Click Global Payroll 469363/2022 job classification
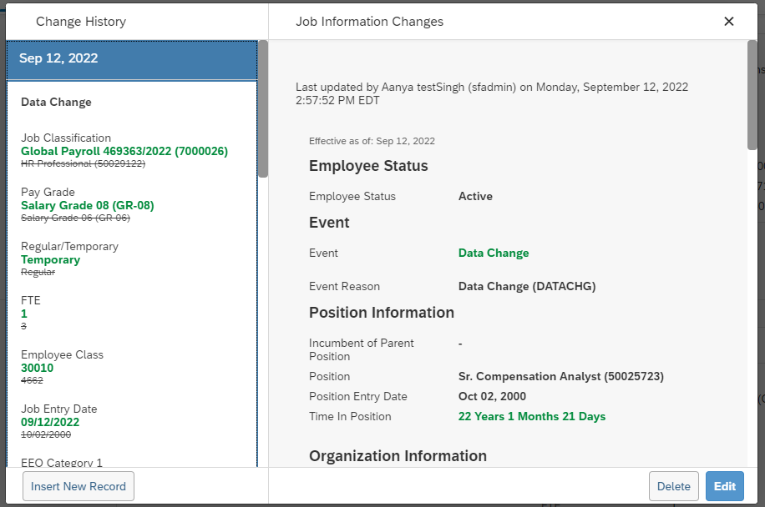 point(124,151)
